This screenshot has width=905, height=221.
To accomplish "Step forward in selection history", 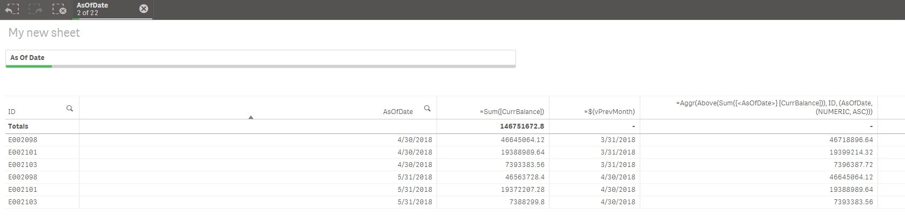I will [x=35, y=9].
